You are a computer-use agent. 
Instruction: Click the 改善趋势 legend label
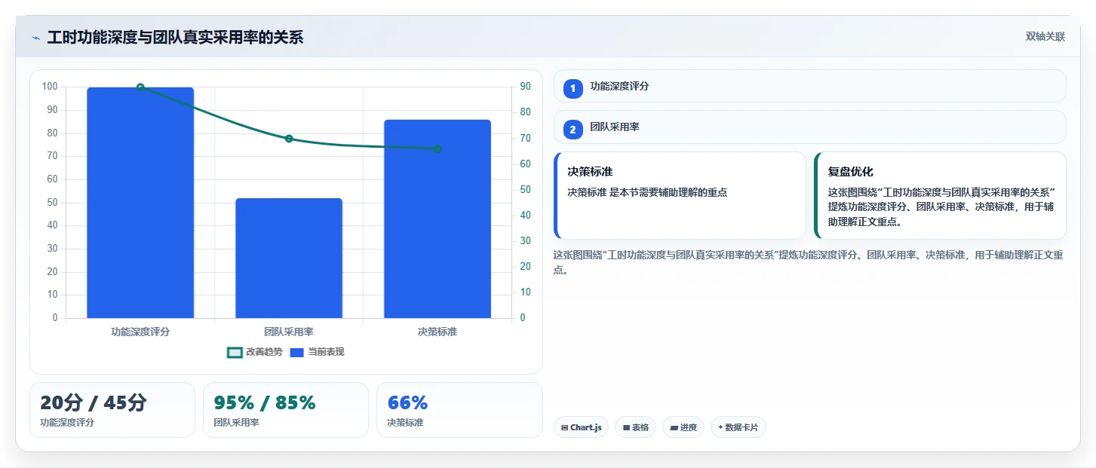coord(264,352)
